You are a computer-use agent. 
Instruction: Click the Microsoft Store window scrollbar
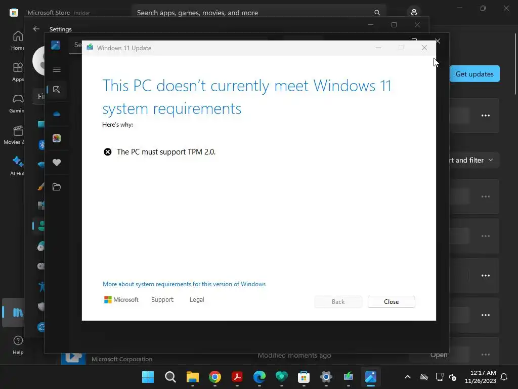(515, 63)
